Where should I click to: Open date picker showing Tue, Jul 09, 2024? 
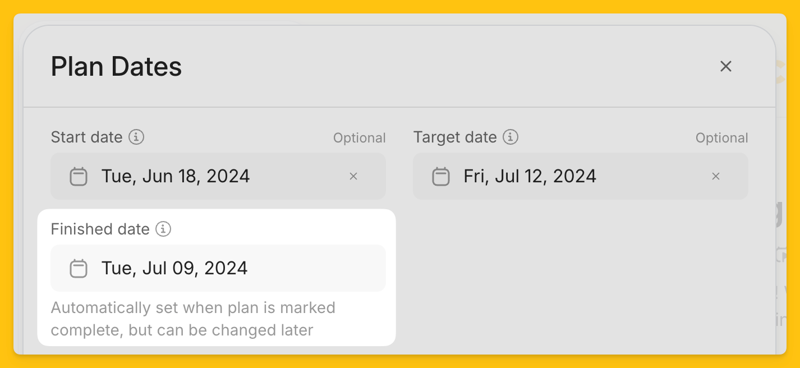click(x=218, y=268)
